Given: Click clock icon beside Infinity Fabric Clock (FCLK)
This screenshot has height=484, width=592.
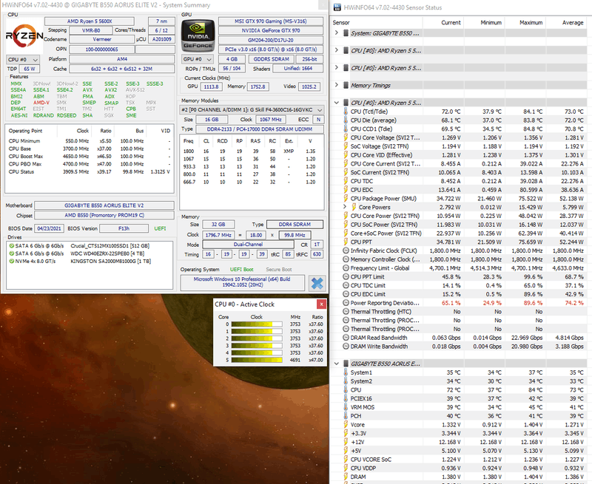Looking at the screenshot, I should coord(346,250).
